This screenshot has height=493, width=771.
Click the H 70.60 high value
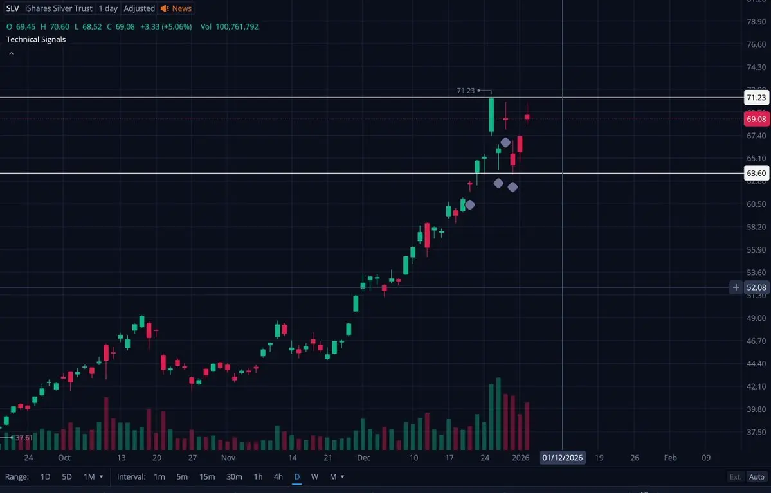pos(55,26)
